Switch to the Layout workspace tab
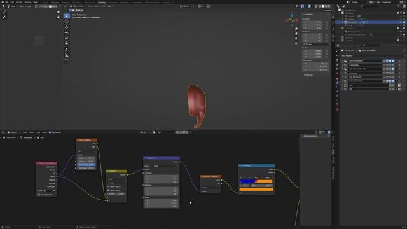This screenshot has width=407, height=229. tap(45, 3)
